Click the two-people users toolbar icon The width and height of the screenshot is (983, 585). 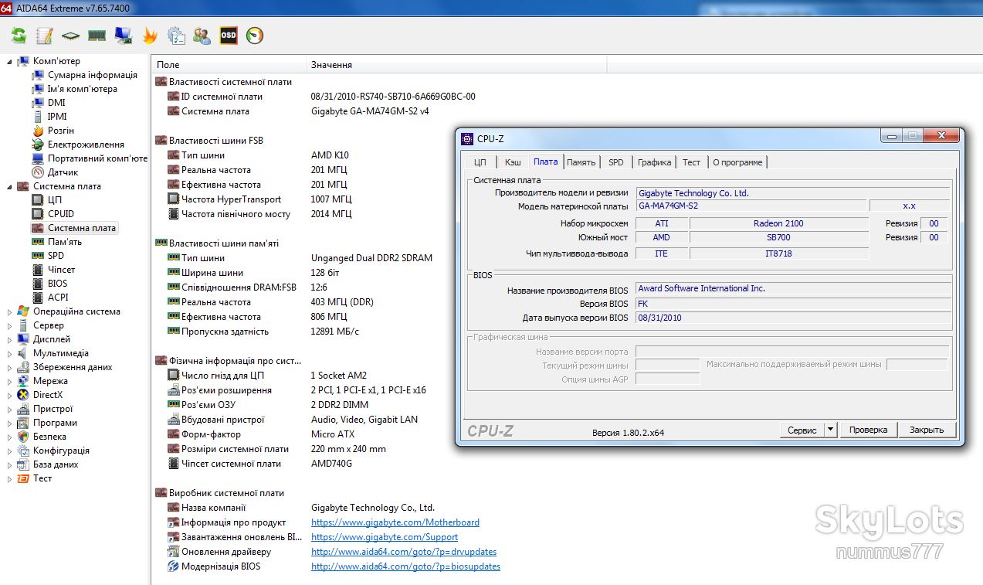point(202,35)
